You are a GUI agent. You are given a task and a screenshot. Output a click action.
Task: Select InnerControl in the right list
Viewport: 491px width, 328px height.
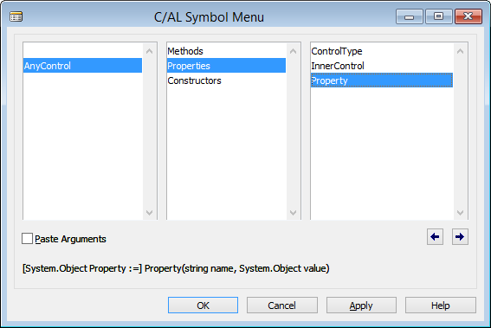pos(382,66)
